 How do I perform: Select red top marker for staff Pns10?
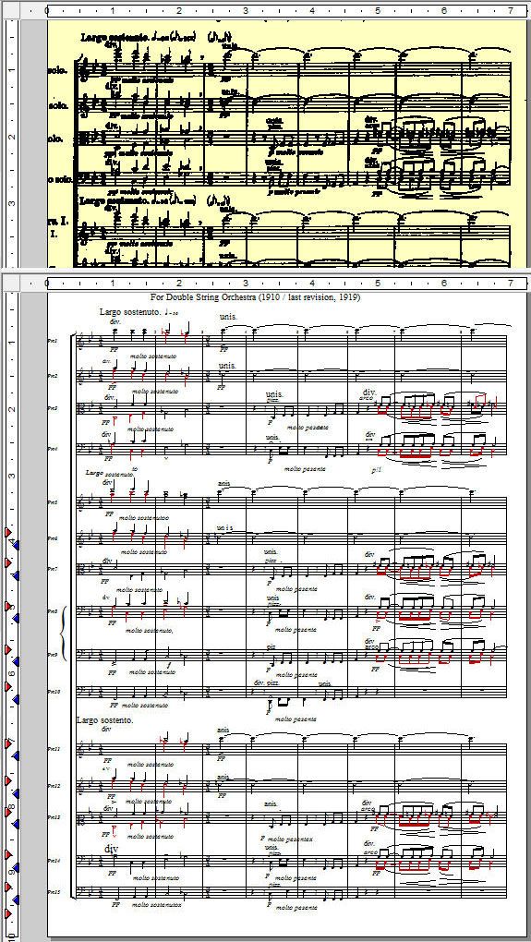pyautogui.click(x=7, y=688)
